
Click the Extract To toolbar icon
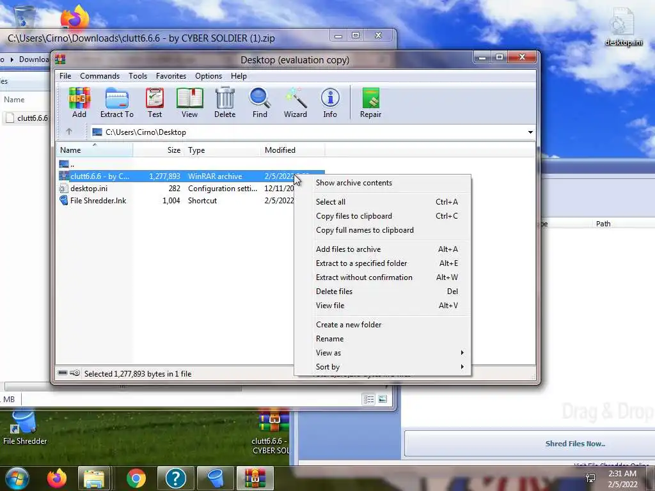pyautogui.click(x=116, y=103)
